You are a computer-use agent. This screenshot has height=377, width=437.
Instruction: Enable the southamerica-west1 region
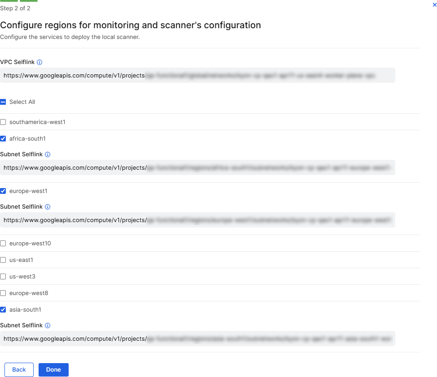pos(3,122)
